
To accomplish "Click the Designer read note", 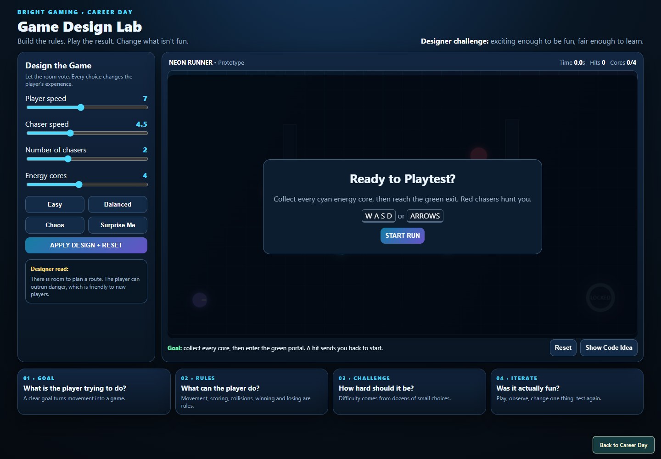I will [86, 281].
